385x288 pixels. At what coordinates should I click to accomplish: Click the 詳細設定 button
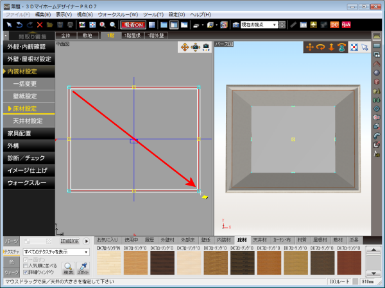tap(69, 241)
